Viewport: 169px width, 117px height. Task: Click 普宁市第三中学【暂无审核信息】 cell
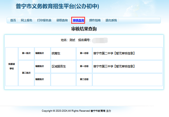128,67
